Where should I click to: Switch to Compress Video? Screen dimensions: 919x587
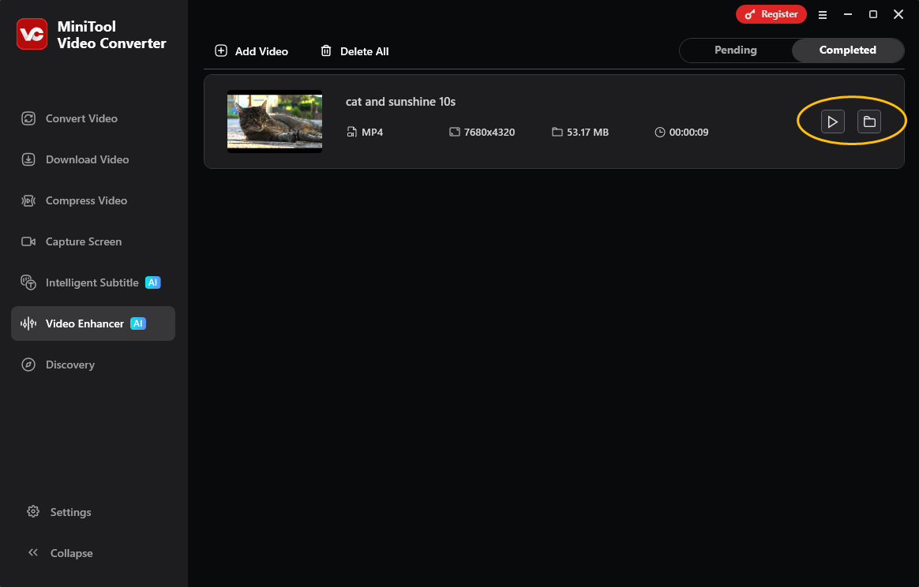pos(86,200)
